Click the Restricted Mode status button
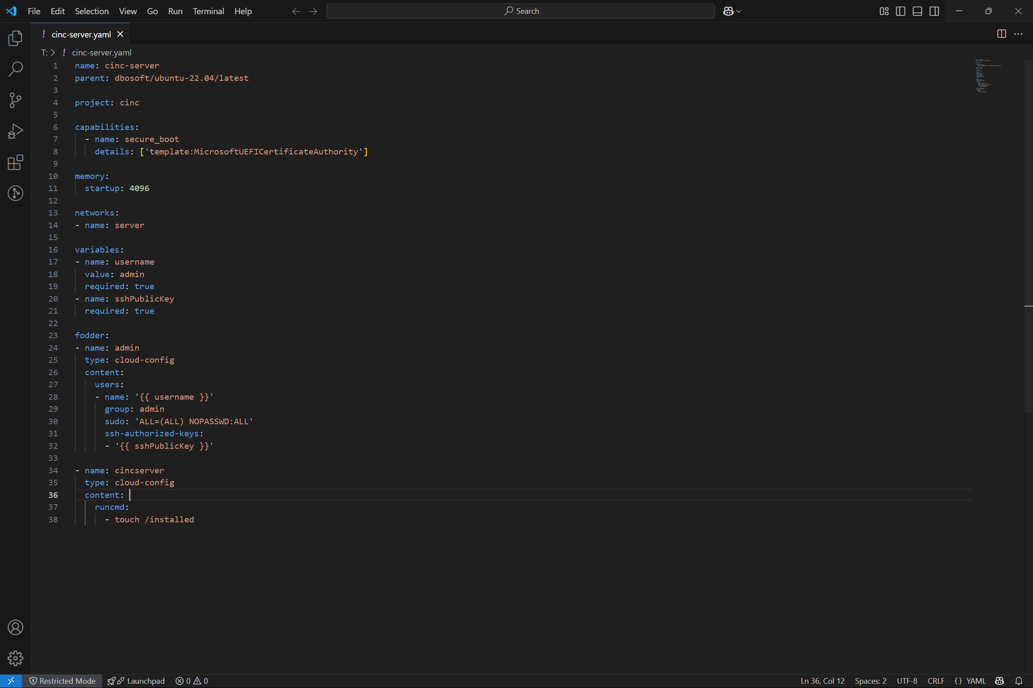This screenshot has width=1033, height=688. click(x=62, y=681)
